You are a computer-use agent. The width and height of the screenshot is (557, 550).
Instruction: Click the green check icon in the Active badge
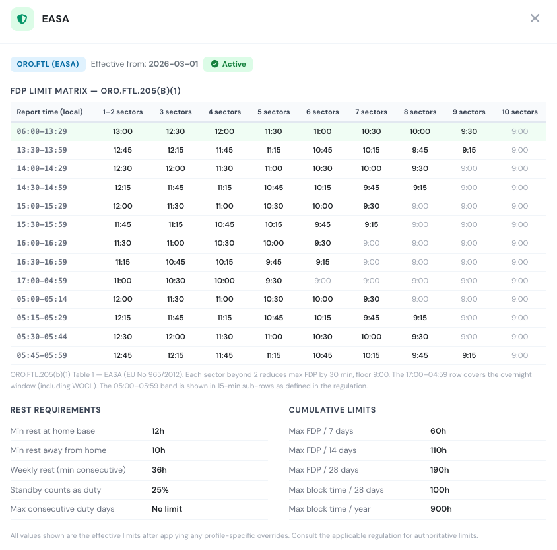click(x=214, y=64)
